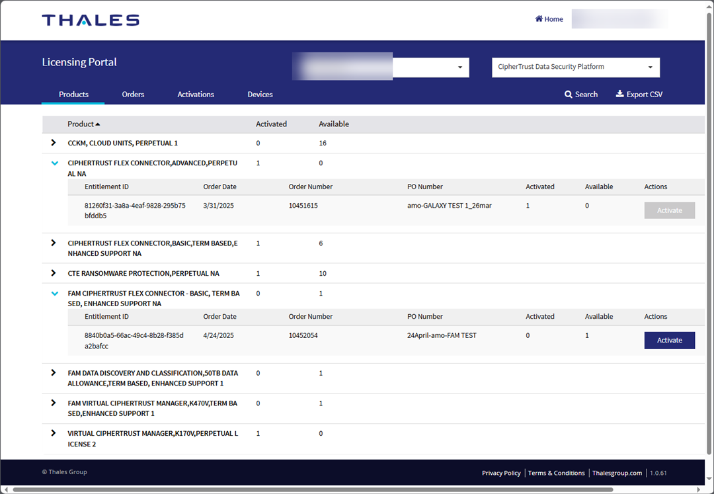Collapse the FAM CIPHERTRUST FLEX CONNECTOR row
Screen dimensions: 714x494
pyautogui.click(x=54, y=293)
